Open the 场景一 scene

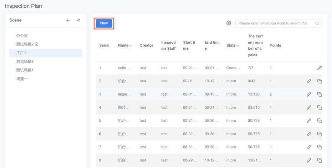[22, 79]
